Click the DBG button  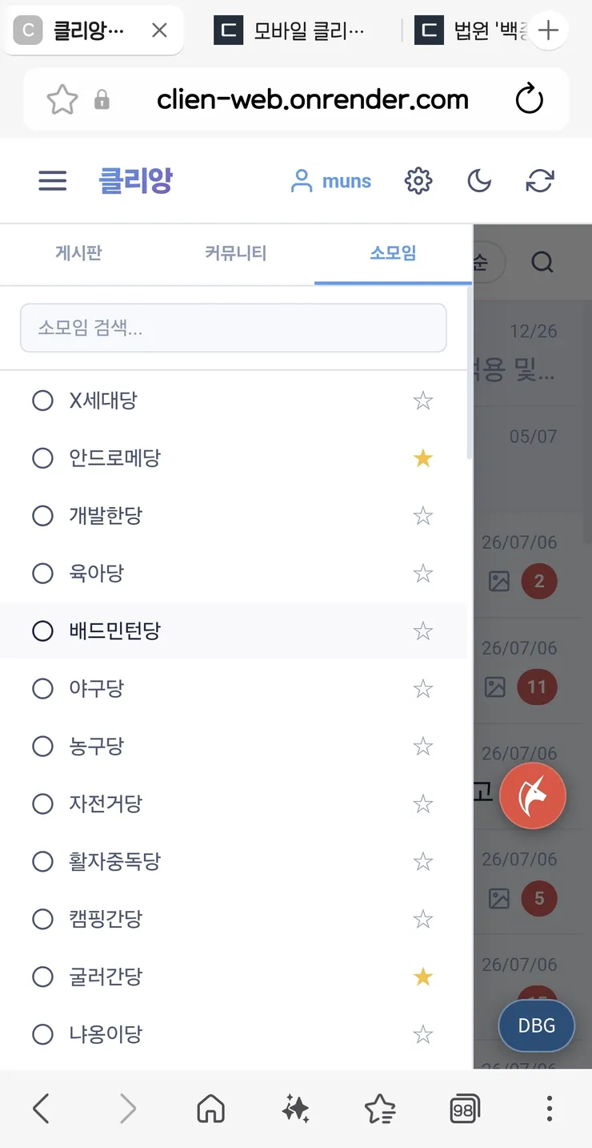536,1026
